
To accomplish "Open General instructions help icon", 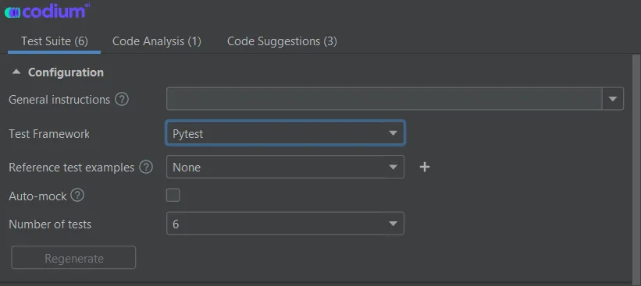I will pos(122,99).
